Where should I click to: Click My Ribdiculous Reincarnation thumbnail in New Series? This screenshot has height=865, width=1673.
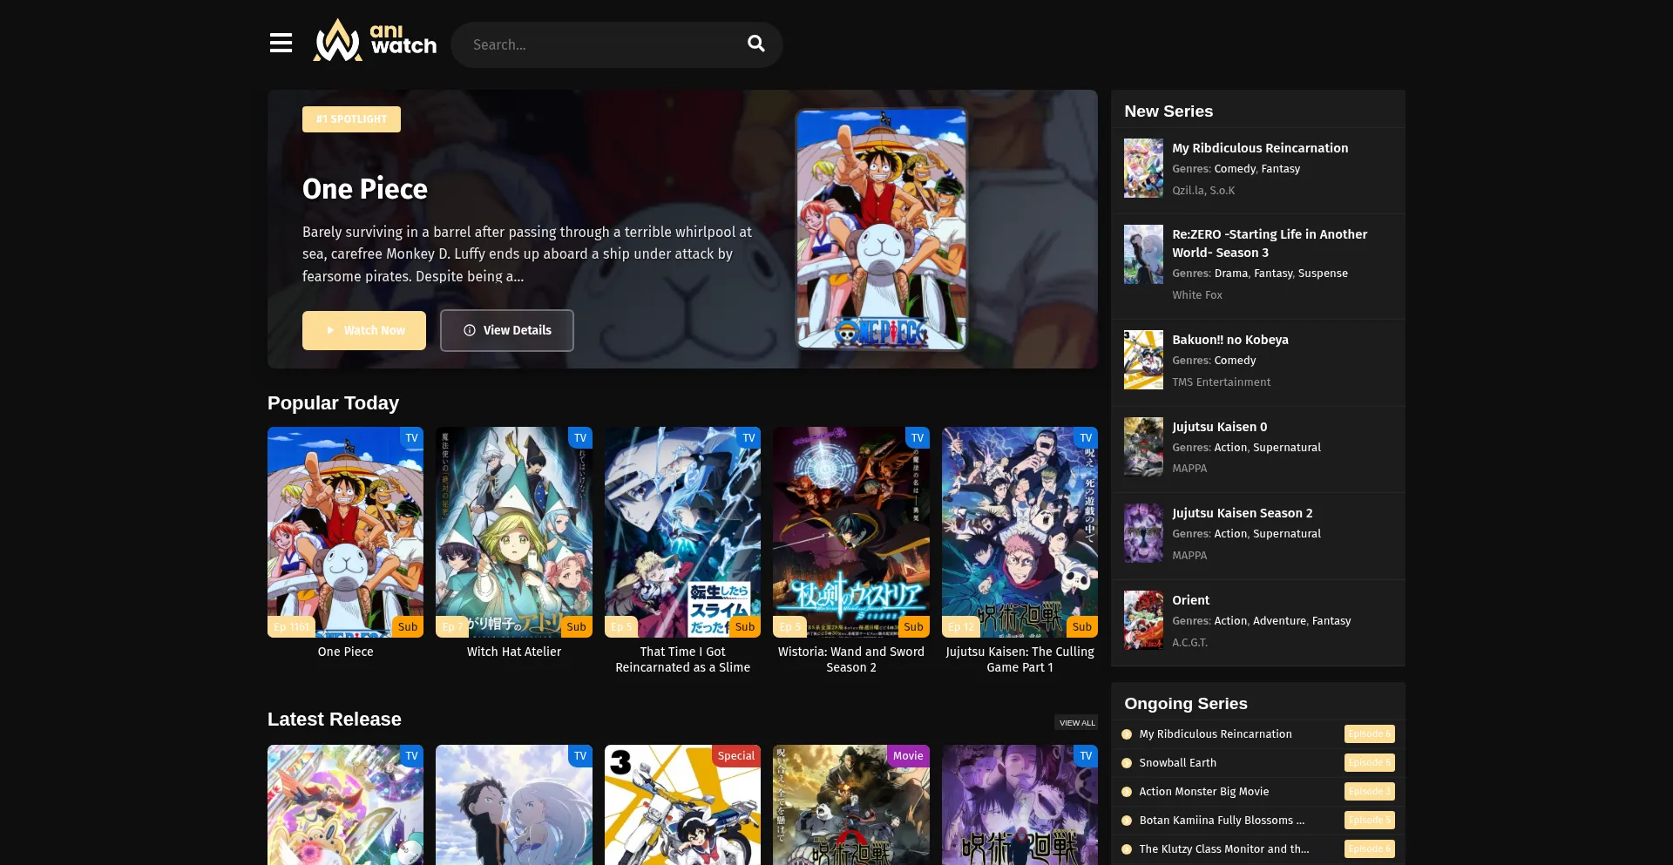[1143, 168]
